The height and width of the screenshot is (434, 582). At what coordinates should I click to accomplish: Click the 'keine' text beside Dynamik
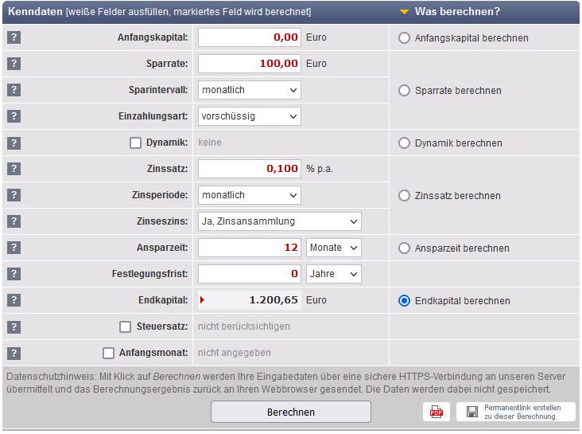pos(210,143)
